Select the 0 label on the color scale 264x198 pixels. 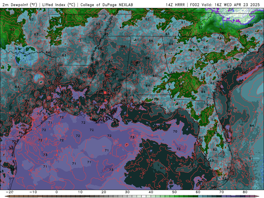[56, 192]
